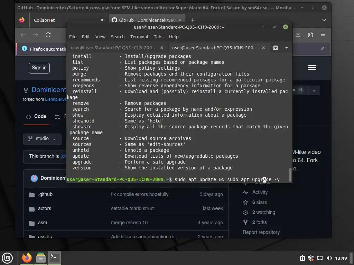The width and height of the screenshot is (354, 265).
Task: Open the .github folder
Action: pyautogui.click(x=45, y=194)
